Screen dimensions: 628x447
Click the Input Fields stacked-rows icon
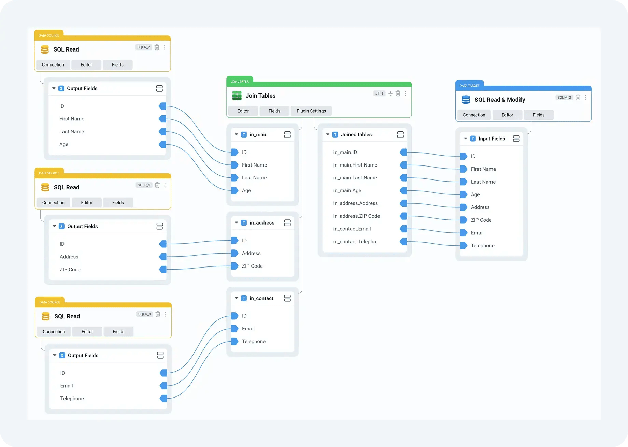pos(516,139)
